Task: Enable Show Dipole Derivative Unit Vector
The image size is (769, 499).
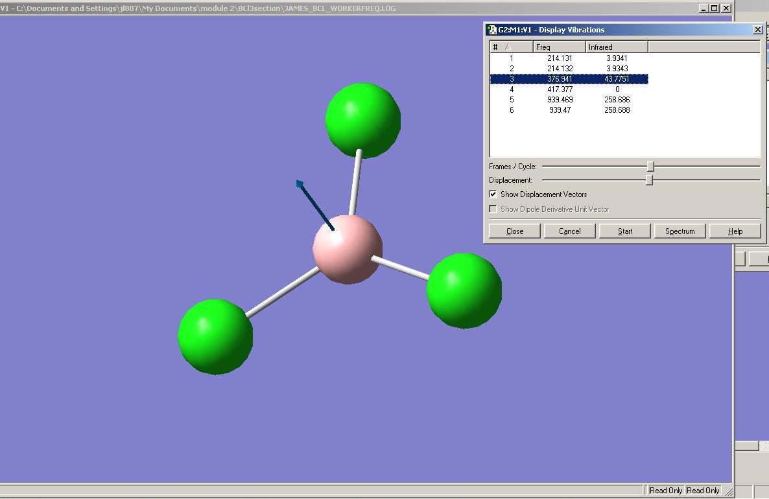Action: coord(493,209)
